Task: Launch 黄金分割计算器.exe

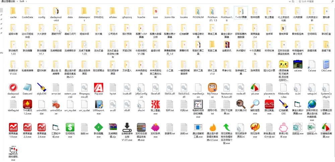Action: [x=297, y=104]
